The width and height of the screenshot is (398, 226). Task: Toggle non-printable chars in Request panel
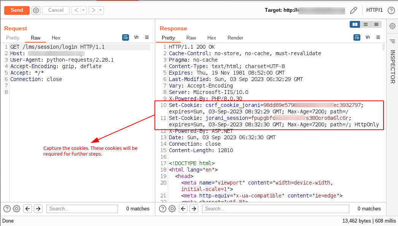point(136,37)
